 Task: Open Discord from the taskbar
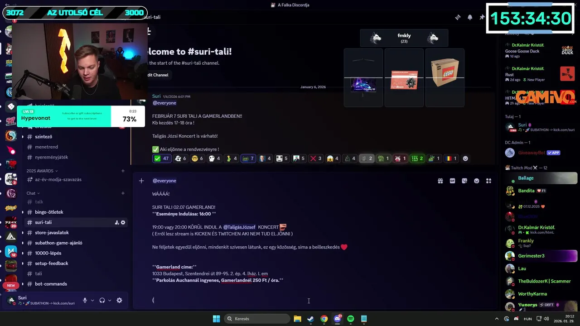point(337,319)
